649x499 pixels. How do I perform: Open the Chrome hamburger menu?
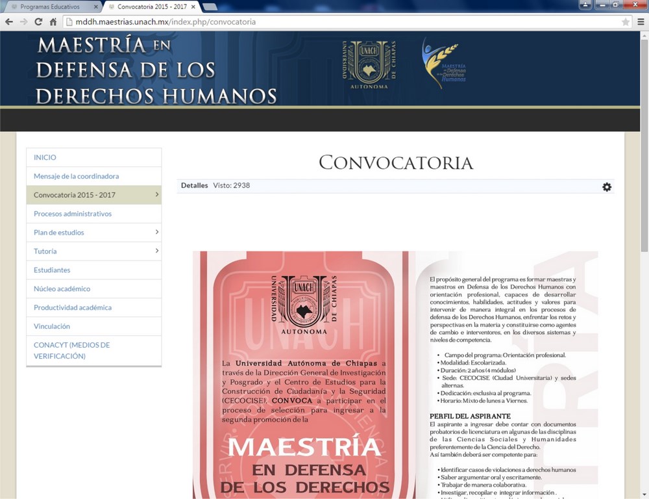[x=641, y=22]
